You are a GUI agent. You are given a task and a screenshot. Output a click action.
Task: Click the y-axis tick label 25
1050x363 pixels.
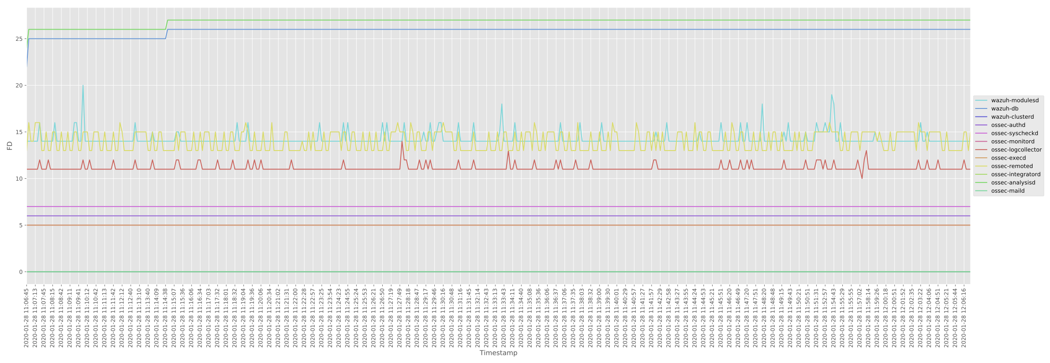pos(18,39)
